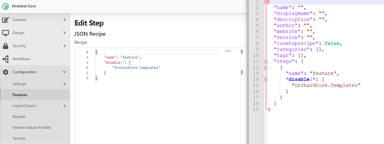Expand the Security menu chevron

pos(65,46)
